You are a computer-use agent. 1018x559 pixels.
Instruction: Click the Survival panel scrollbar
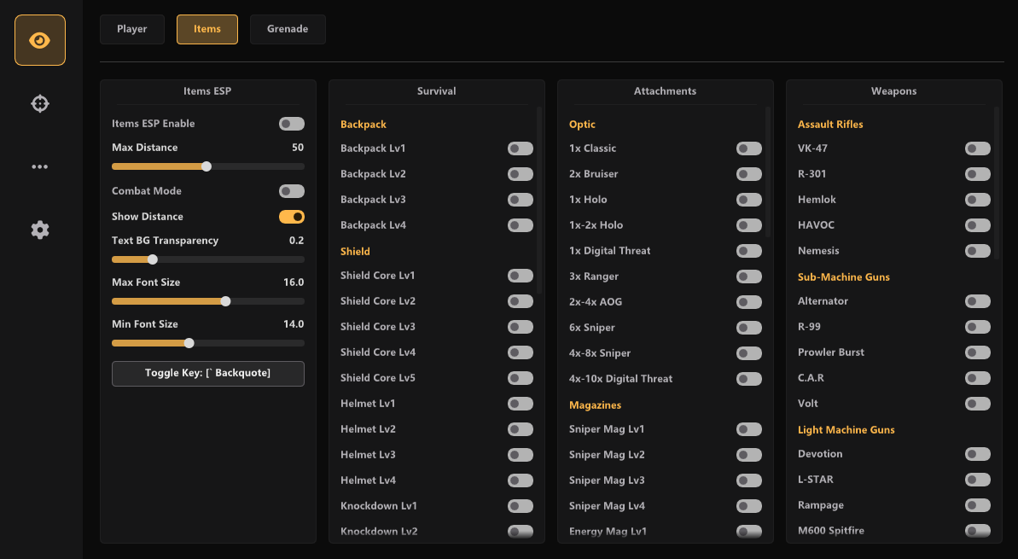[x=539, y=200]
